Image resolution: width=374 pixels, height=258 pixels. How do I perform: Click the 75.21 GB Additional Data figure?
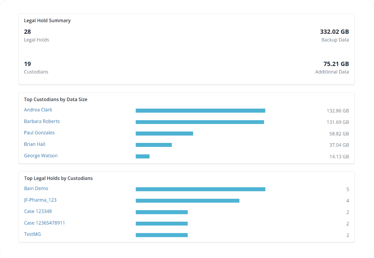[336, 64]
